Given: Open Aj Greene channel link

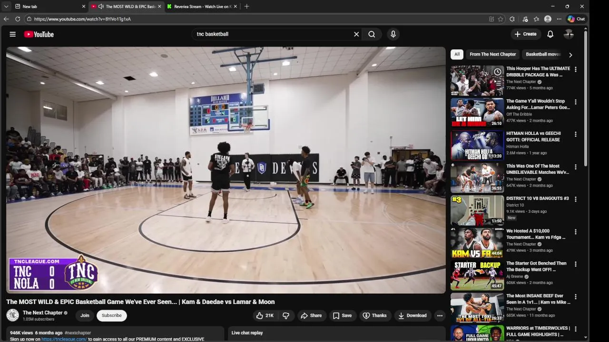Looking at the screenshot, I should (x=515, y=276).
